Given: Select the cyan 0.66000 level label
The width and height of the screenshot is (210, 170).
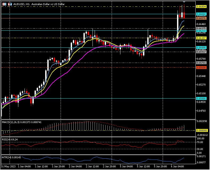Looking at the screenshot, I should (201, 47).
